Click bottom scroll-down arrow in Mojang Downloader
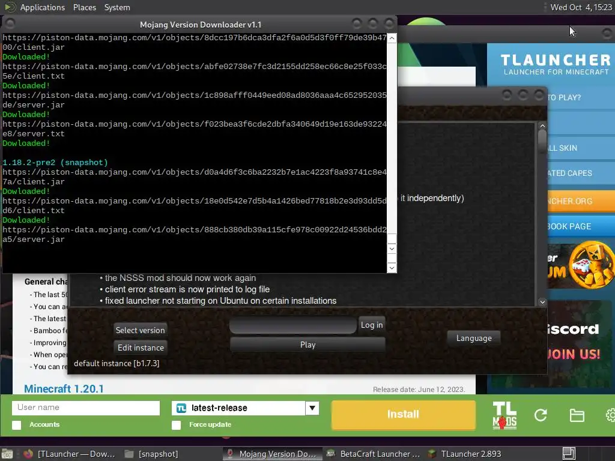The image size is (615, 461). 392,268
